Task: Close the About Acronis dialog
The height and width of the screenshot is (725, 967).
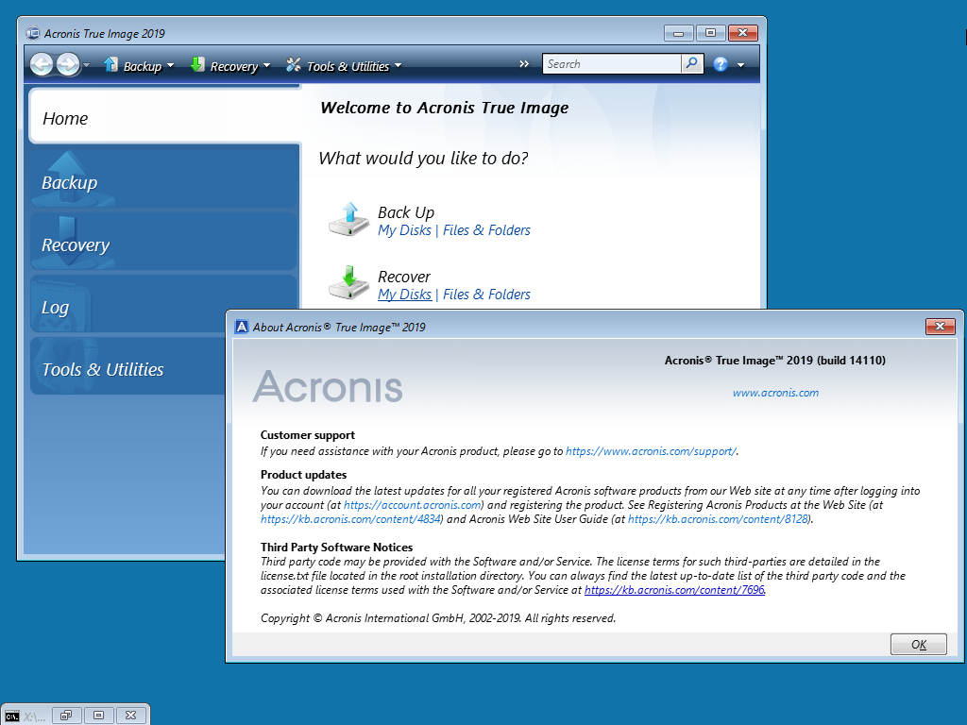Action: click(x=940, y=326)
